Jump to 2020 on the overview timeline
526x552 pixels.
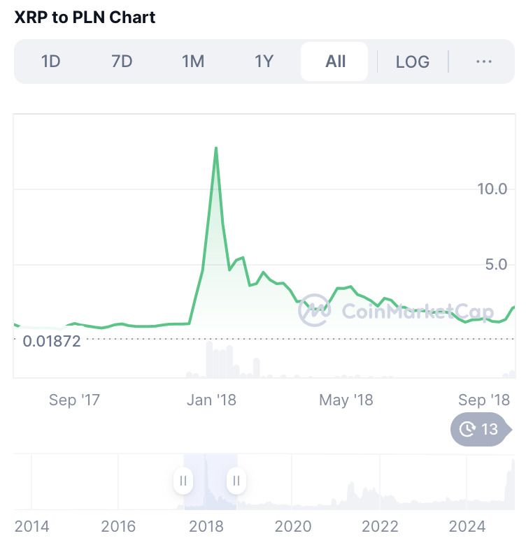[293, 527]
